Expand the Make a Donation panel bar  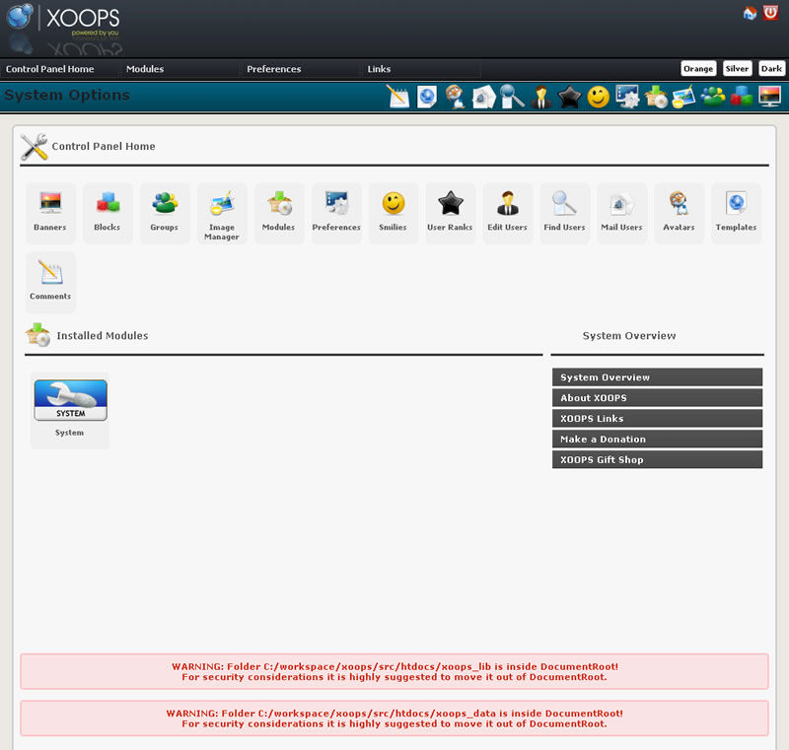point(657,439)
